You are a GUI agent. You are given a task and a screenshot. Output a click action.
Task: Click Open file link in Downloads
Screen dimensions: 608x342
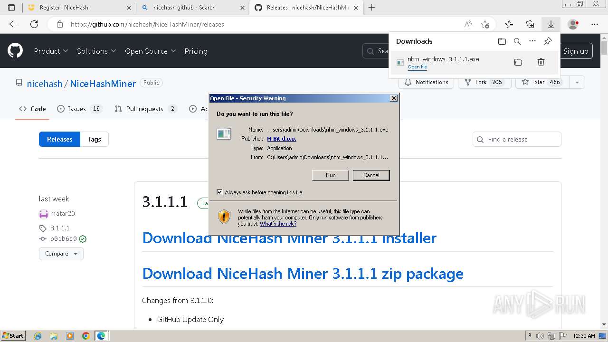tap(417, 67)
